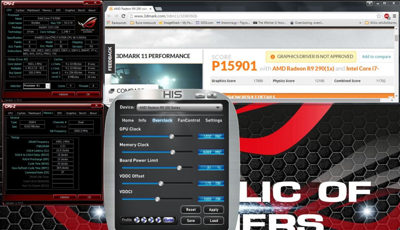Click the Board Power Limit slider handle
400x230 pixels.
point(179,168)
